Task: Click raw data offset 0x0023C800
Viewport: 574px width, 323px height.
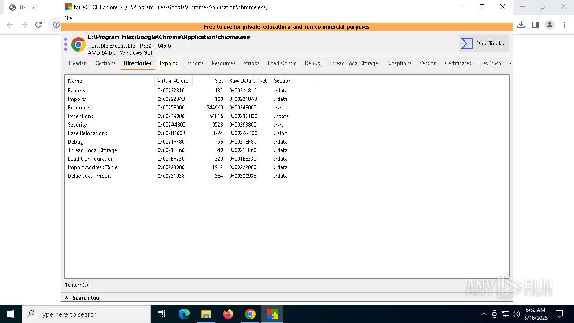Action: click(243, 116)
